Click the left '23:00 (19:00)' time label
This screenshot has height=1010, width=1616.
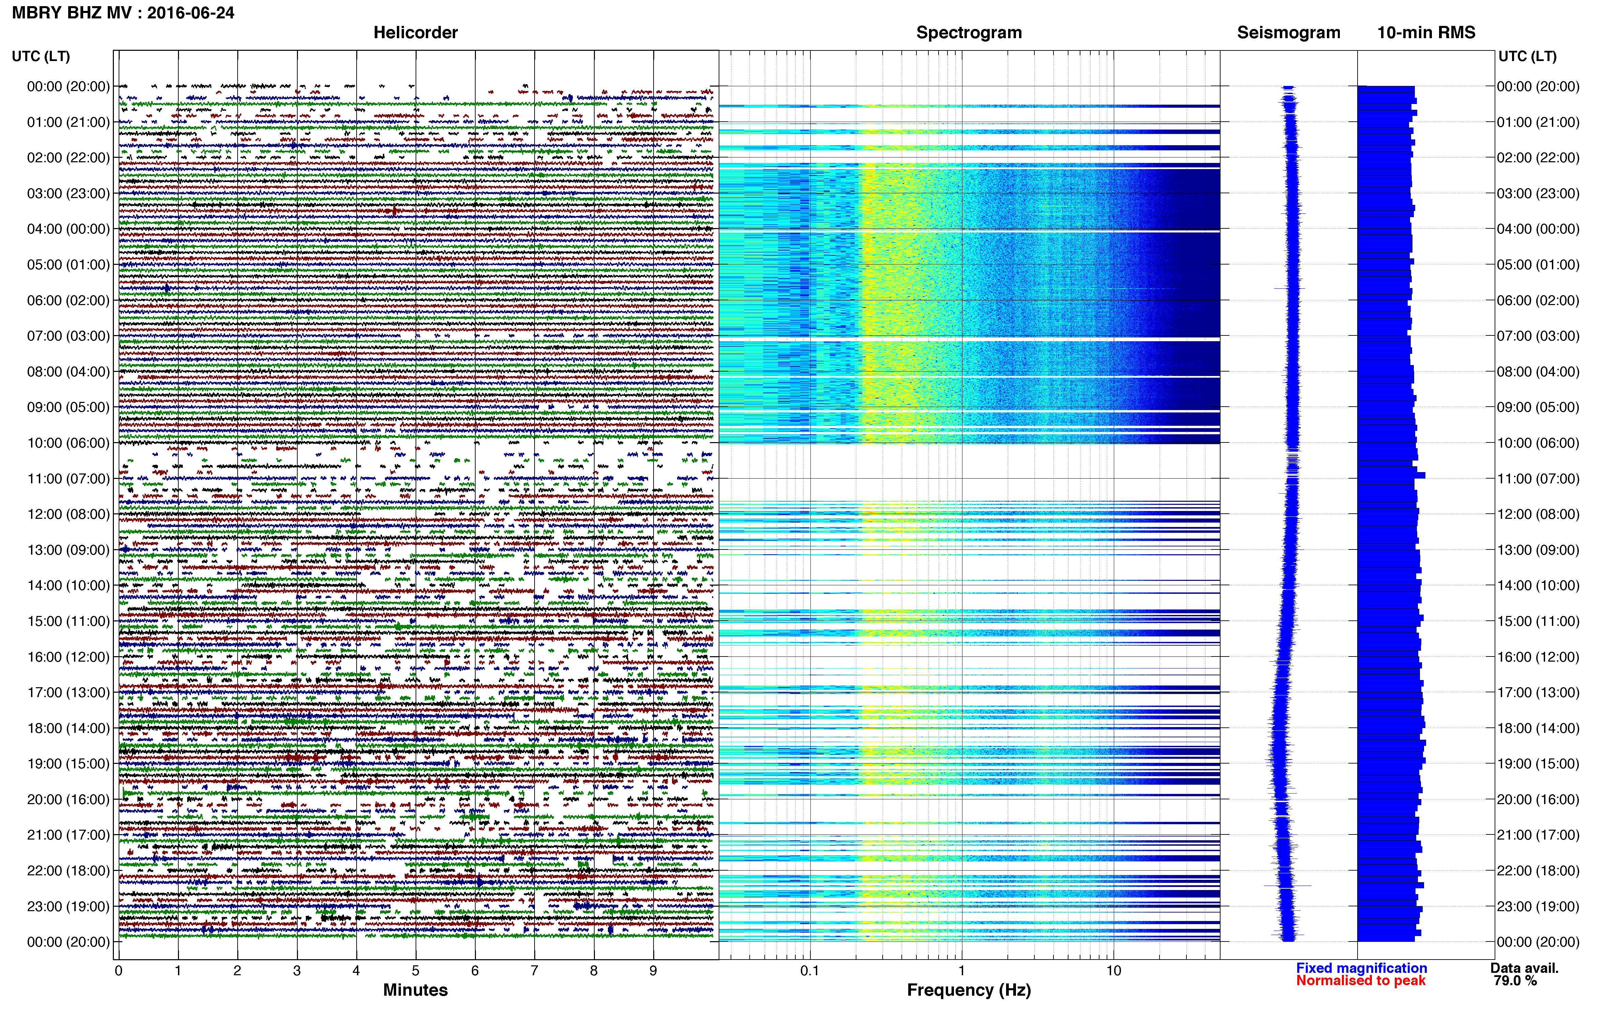click(68, 906)
